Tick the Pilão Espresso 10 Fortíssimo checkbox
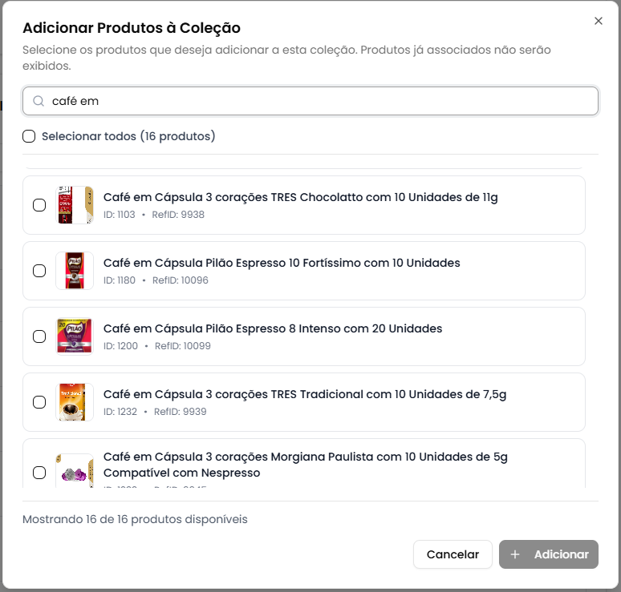This screenshot has height=592, width=621. pyautogui.click(x=39, y=271)
